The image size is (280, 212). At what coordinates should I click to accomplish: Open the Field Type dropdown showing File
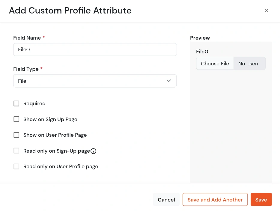(x=95, y=81)
